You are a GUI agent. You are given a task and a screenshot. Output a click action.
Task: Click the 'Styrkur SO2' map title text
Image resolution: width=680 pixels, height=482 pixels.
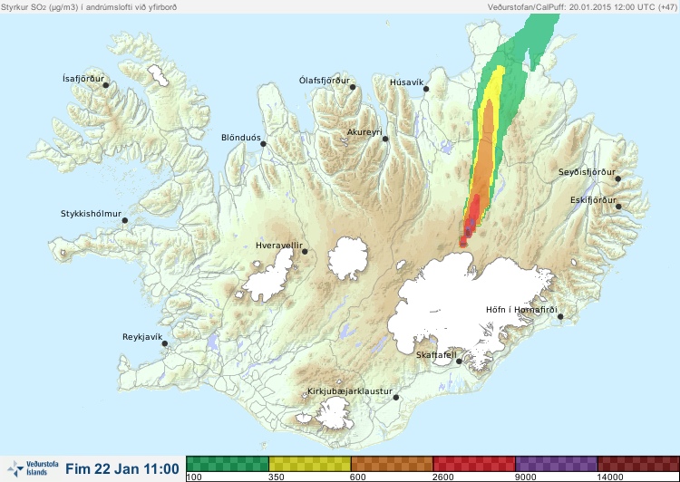pos(89,7)
